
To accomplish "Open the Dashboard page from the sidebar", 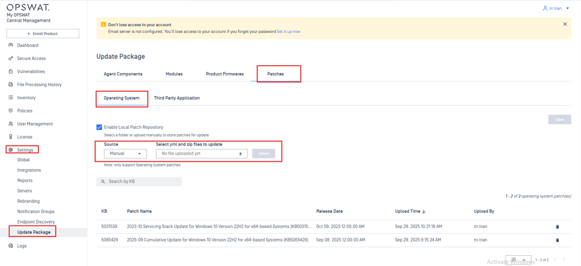I will tap(27, 45).
